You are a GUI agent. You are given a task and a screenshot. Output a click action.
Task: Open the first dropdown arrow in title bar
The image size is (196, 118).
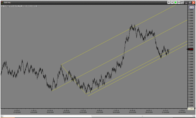pyautogui.click(x=169, y=2)
